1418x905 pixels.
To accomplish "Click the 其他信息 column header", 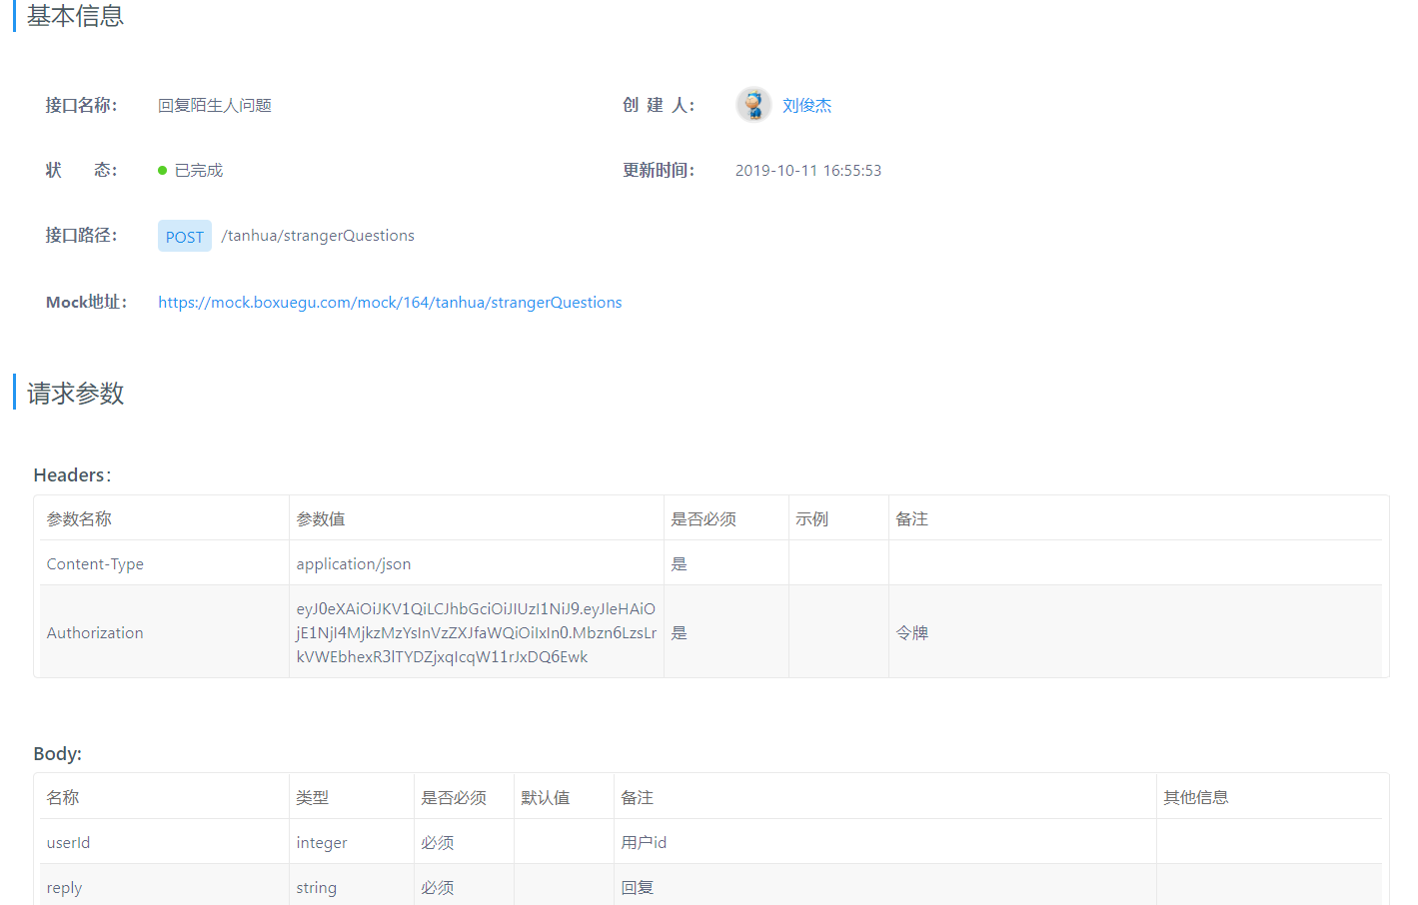I will pos(1269,797).
